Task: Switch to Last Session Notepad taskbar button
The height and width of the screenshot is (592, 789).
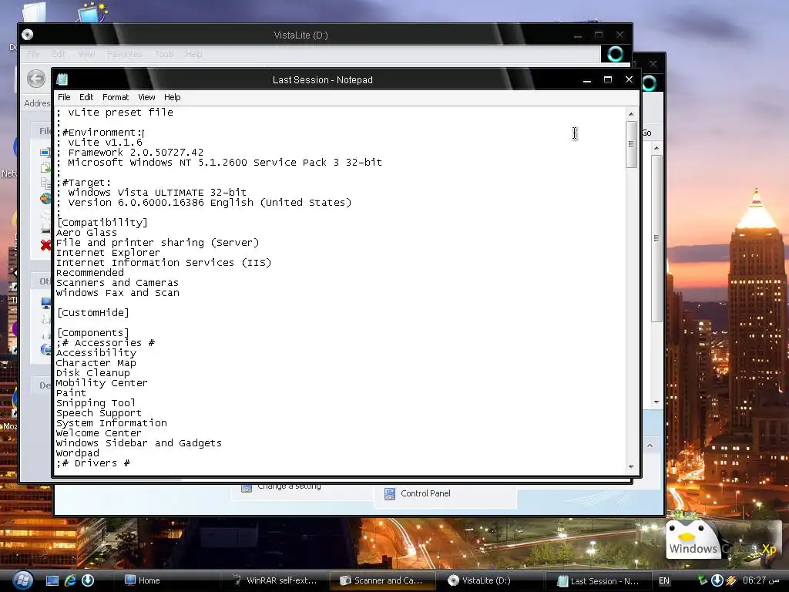Action: point(598,580)
